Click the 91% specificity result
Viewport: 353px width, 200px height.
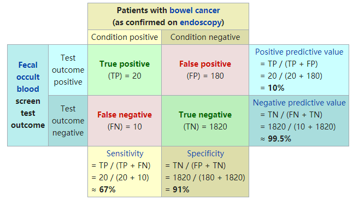181,190
